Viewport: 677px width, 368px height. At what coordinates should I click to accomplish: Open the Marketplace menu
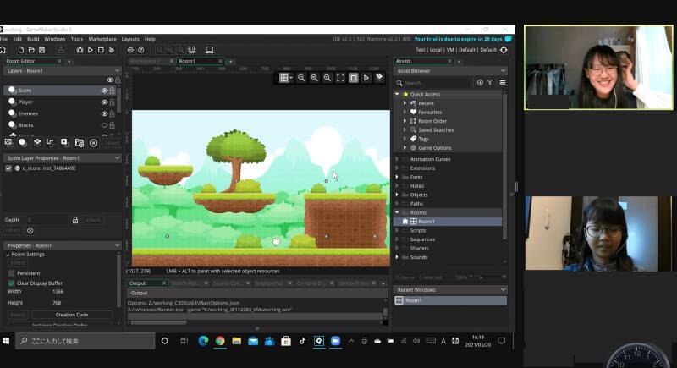tap(102, 39)
